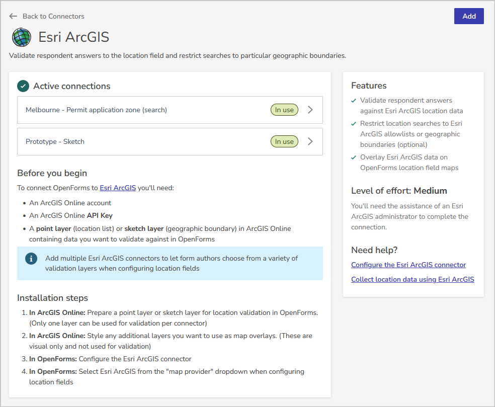Click the Active connections heading
Screen dimensions: 495x407
[72, 86]
